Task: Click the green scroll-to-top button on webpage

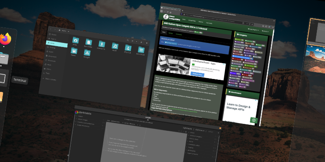Action: pos(253,120)
